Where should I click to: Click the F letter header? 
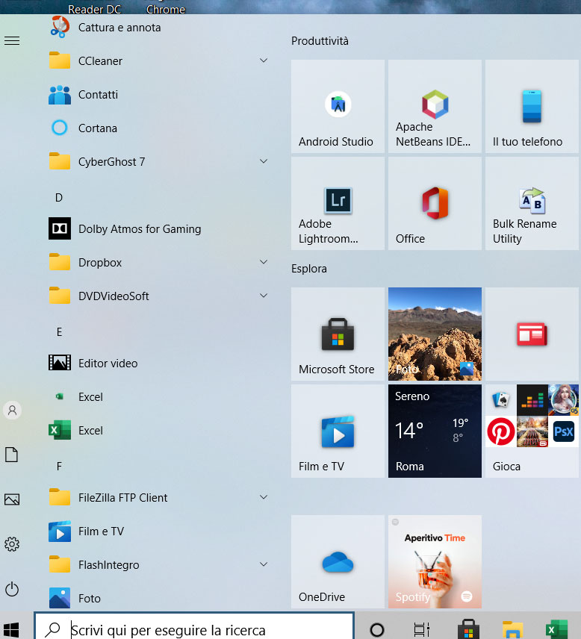point(59,467)
